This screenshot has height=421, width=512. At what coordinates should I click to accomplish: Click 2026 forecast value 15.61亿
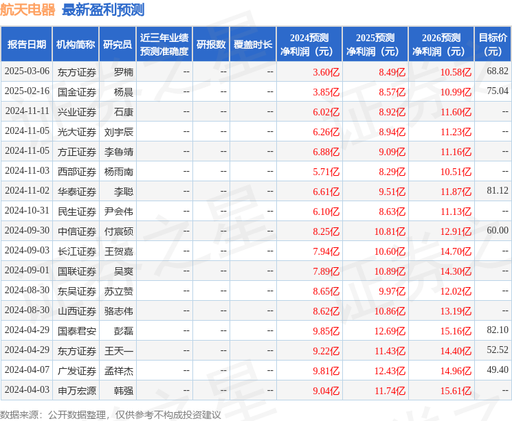[456, 391]
